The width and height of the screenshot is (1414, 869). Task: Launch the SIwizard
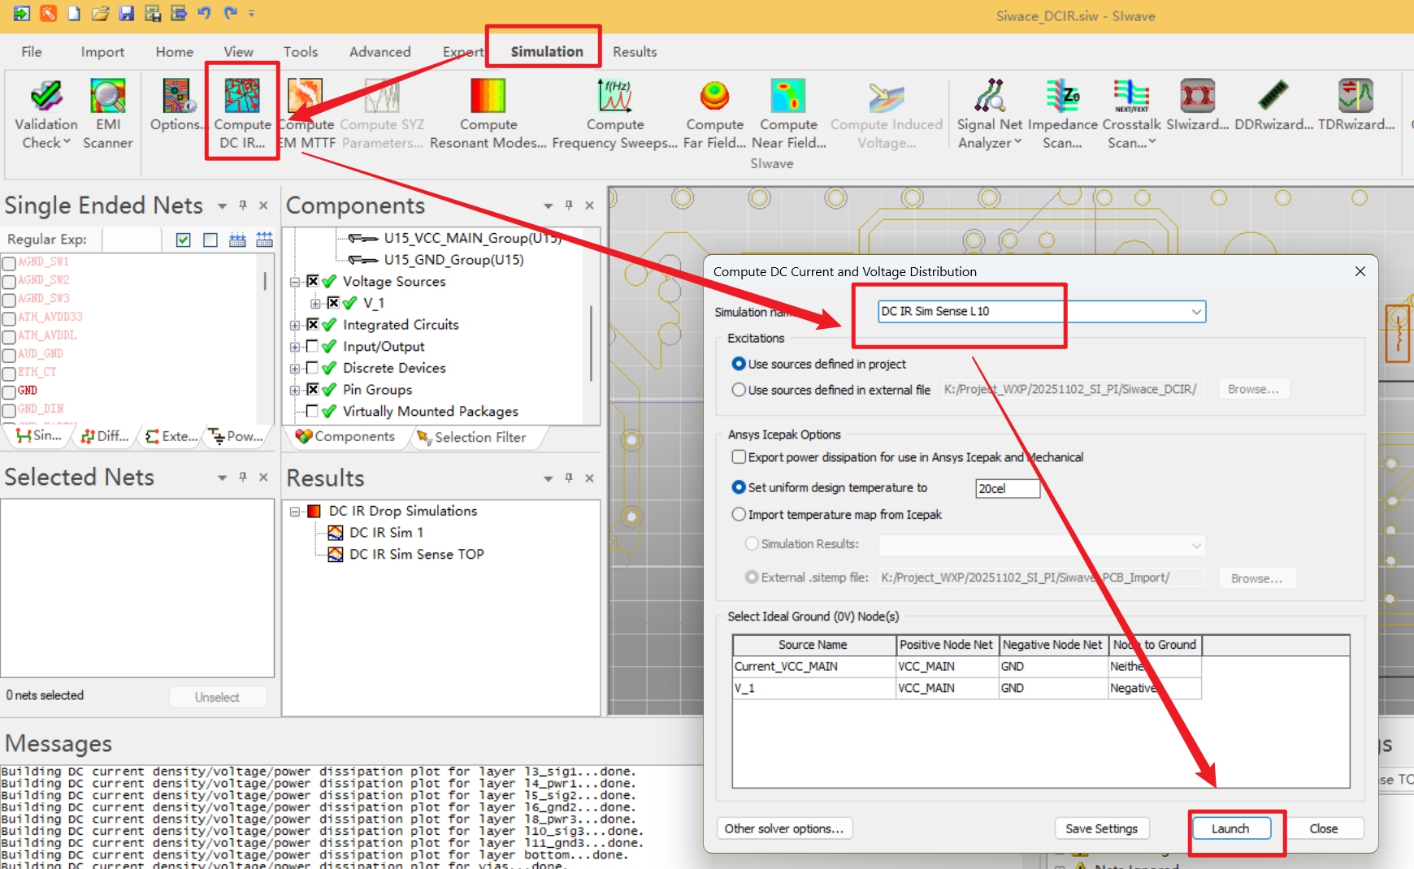1197,106
